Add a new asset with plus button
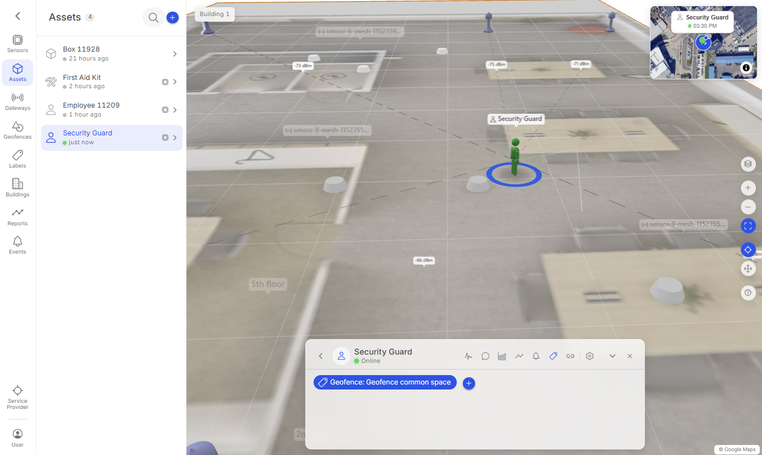This screenshot has height=455, width=762. pyautogui.click(x=173, y=18)
